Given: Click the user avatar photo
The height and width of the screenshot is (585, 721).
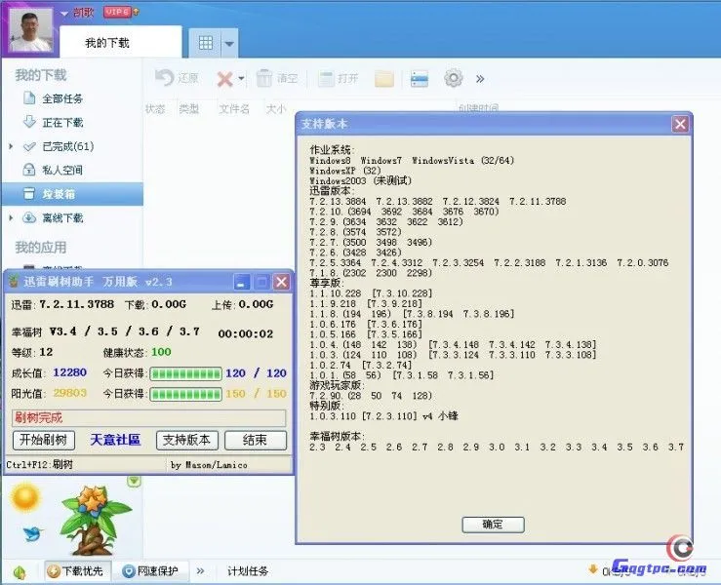Looking at the screenshot, I should [31, 31].
